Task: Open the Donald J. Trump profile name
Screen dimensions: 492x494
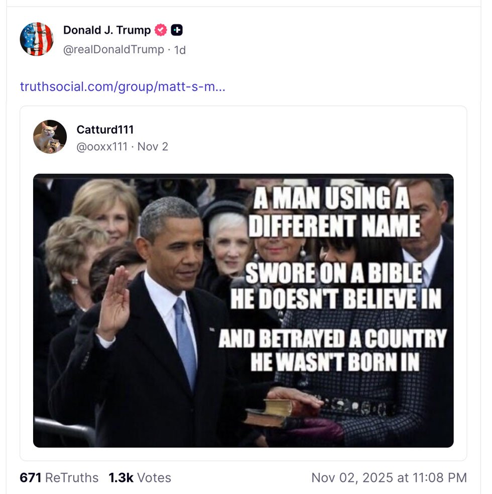Action: pyautogui.click(x=107, y=30)
